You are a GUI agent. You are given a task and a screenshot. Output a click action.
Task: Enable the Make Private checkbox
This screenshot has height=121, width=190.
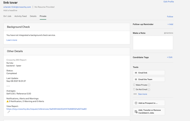pos(134,85)
